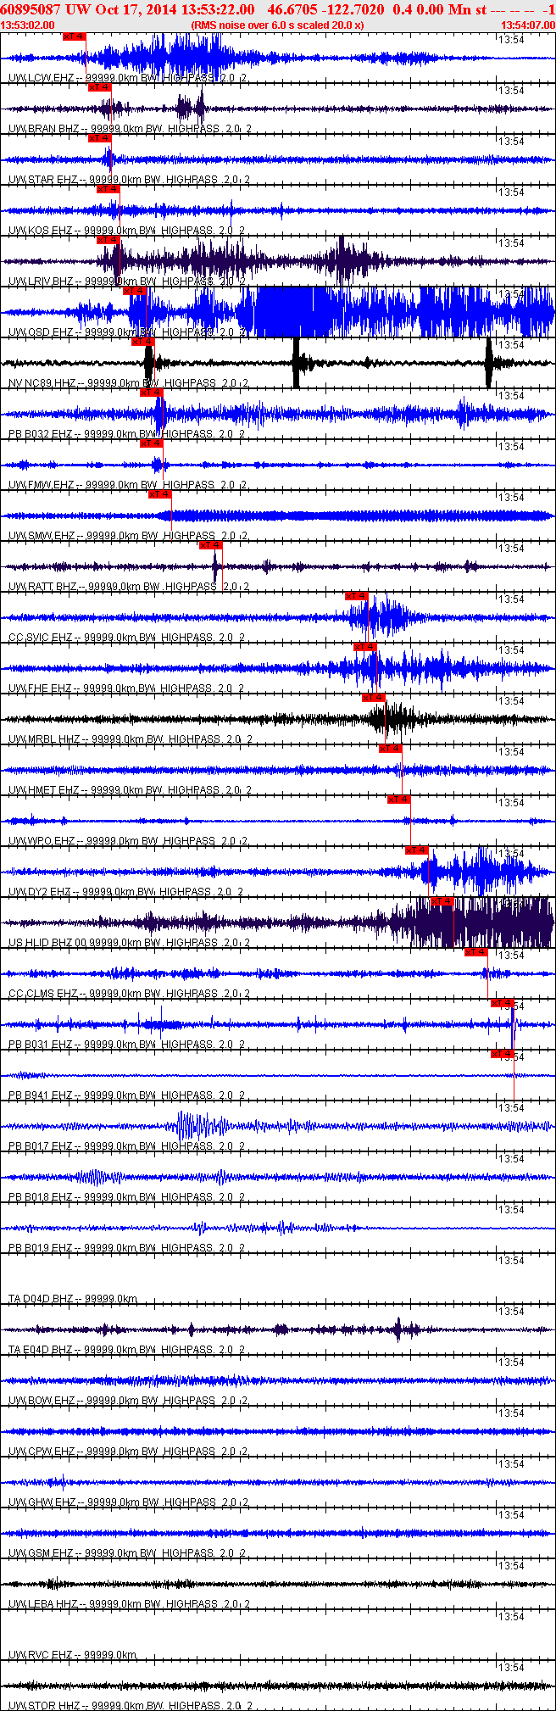The width and height of the screenshot is (556, 1711).
Task: Click the red pick flag on UW.RATT trace
Action: pyautogui.click(x=212, y=545)
